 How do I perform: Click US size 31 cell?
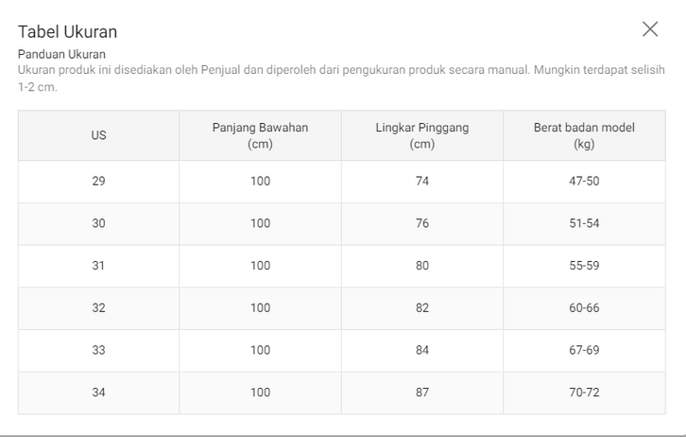tap(98, 266)
